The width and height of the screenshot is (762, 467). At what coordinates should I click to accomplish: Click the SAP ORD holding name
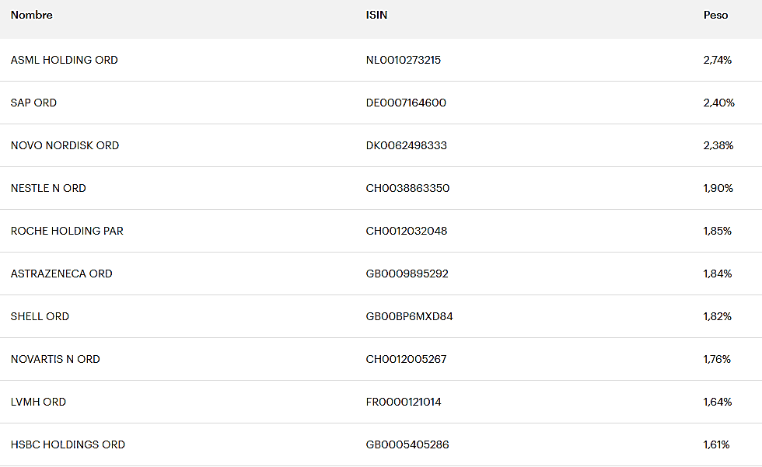click(33, 103)
